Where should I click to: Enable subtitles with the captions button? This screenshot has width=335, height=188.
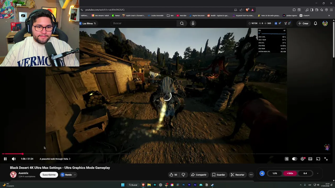310,159
